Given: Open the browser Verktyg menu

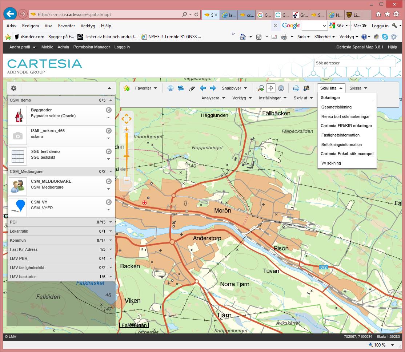Looking at the screenshot, I should click(88, 26).
